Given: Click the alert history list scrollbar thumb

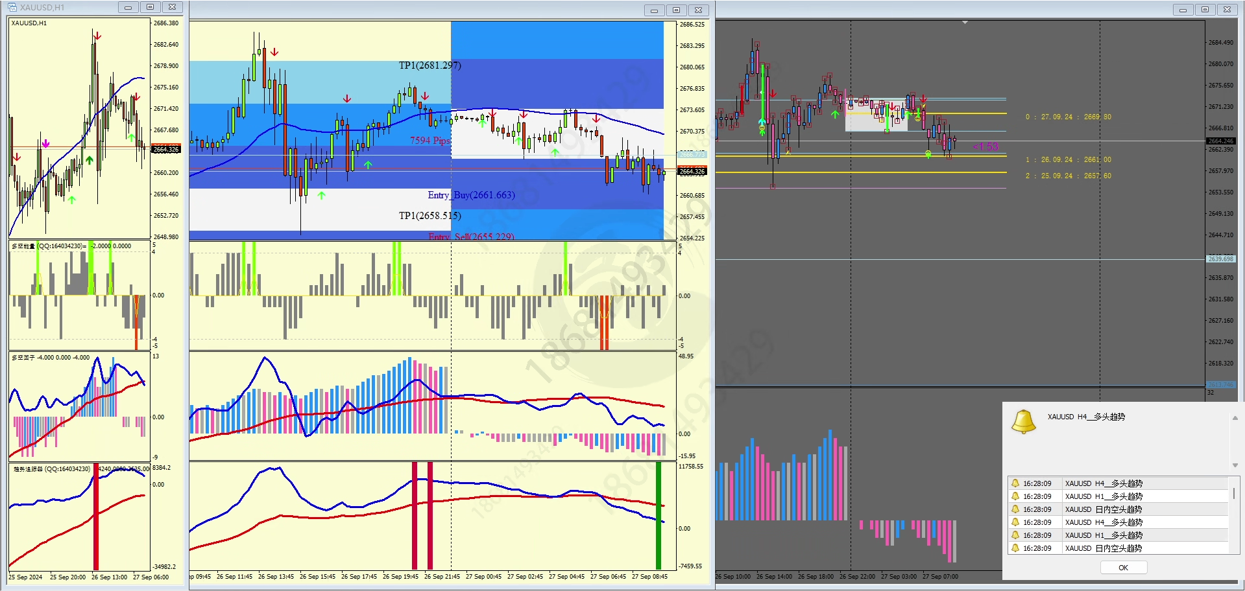Looking at the screenshot, I should pos(1234,494).
